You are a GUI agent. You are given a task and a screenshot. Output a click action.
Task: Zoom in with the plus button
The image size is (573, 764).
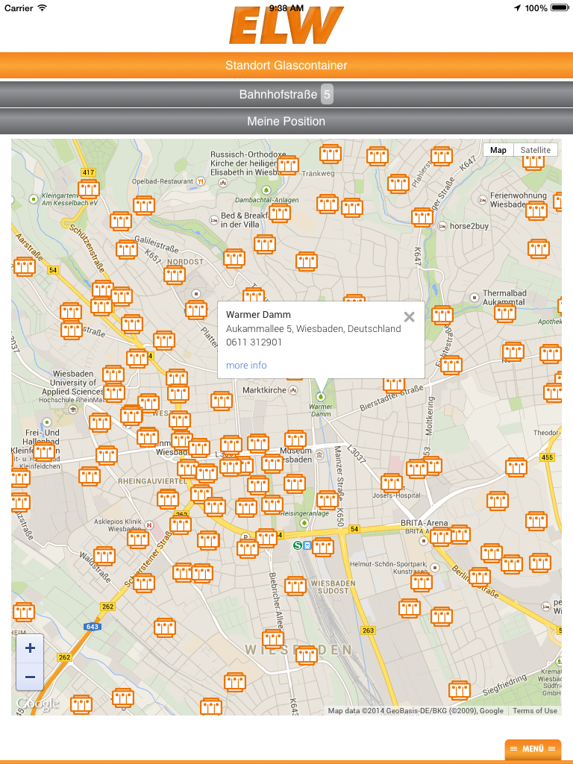pos(30,648)
